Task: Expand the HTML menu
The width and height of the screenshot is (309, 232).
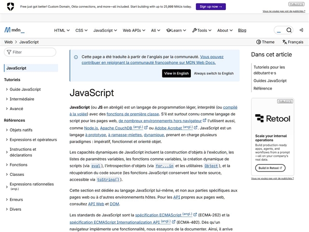Action: click(x=62, y=30)
